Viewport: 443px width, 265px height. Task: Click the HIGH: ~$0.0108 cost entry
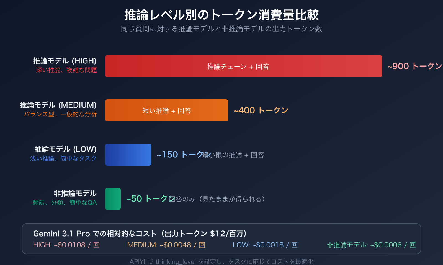[66, 245]
